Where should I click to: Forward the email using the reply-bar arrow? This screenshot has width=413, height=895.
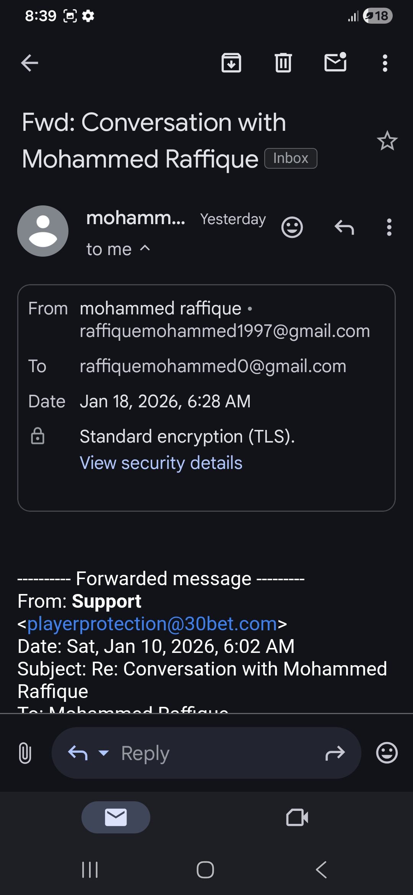[x=335, y=753]
